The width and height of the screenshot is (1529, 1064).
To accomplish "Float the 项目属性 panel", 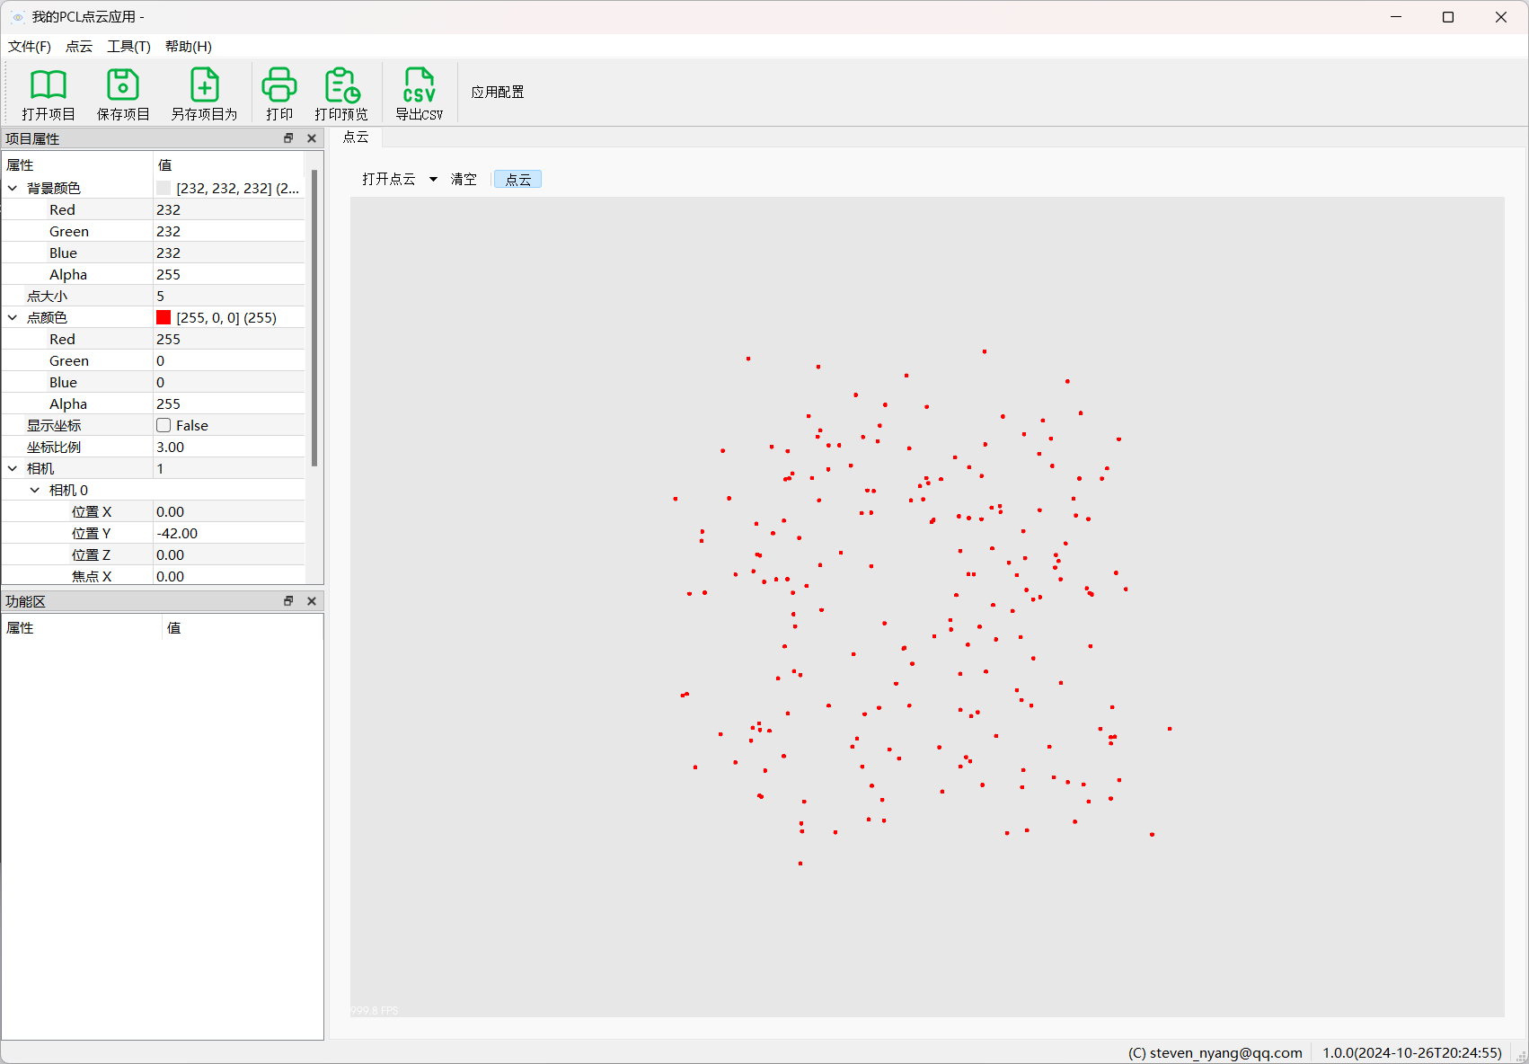I will tap(288, 138).
